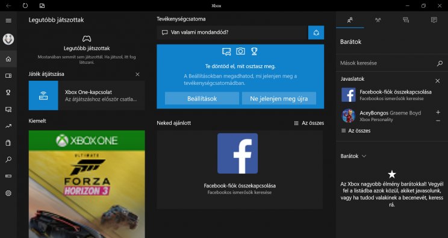Open the Forza Horizon 3 featured image
This screenshot has width=448, height=238.
point(87,184)
